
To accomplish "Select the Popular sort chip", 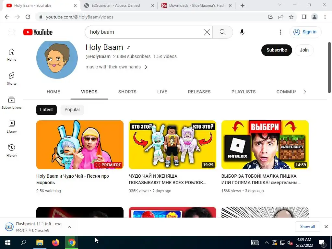I will pyautogui.click(x=72, y=110).
